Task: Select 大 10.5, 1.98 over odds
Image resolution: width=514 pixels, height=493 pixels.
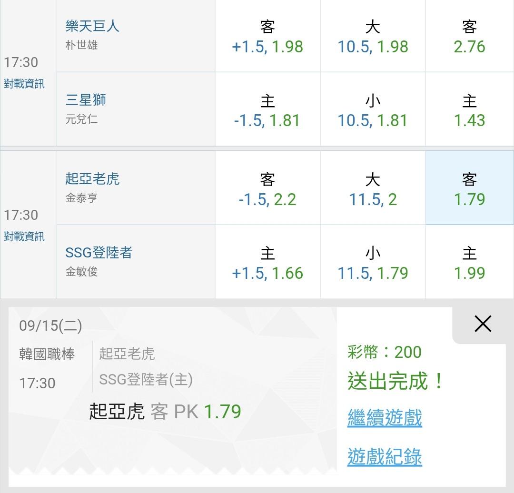Action: tap(373, 36)
